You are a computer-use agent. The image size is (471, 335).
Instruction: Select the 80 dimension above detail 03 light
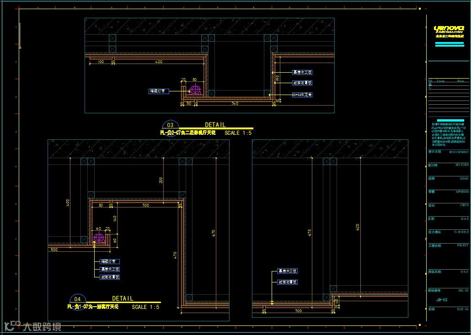[x=194, y=80]
